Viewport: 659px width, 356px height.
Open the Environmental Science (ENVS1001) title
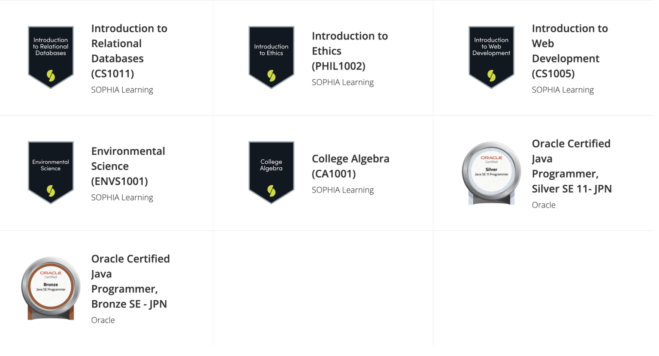[x=128, y=166]
